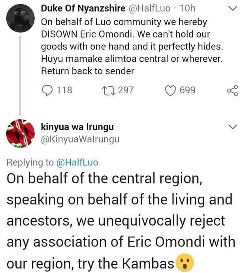Screen dimensions: 245x273
Task: Open Duke Of Nyanzshire profile picture
Action: coord(20,18)
